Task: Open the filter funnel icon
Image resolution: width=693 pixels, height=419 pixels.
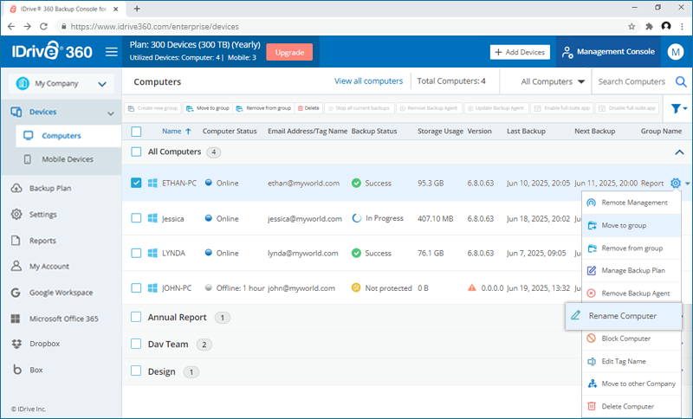Action: pos(676,108)
